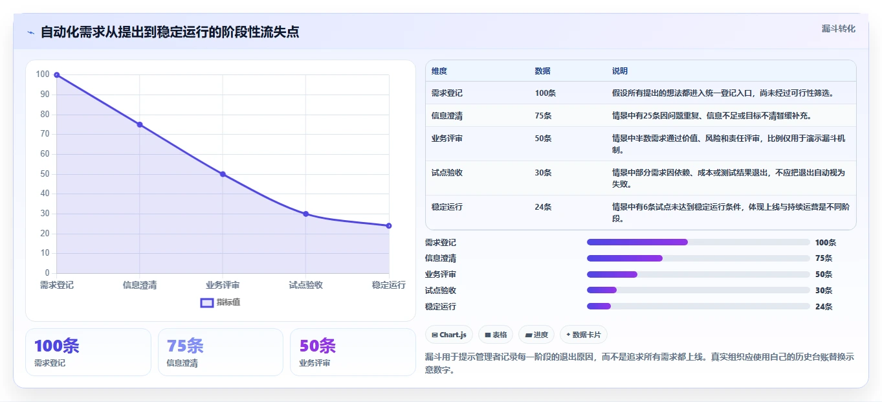
Task: Select 试点验收 in the table's first column
Action: point(447,173)
